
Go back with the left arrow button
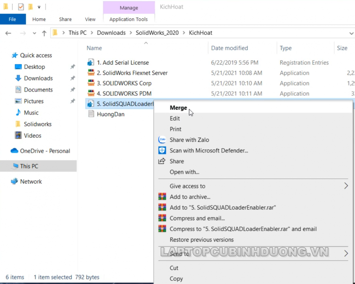8,33
